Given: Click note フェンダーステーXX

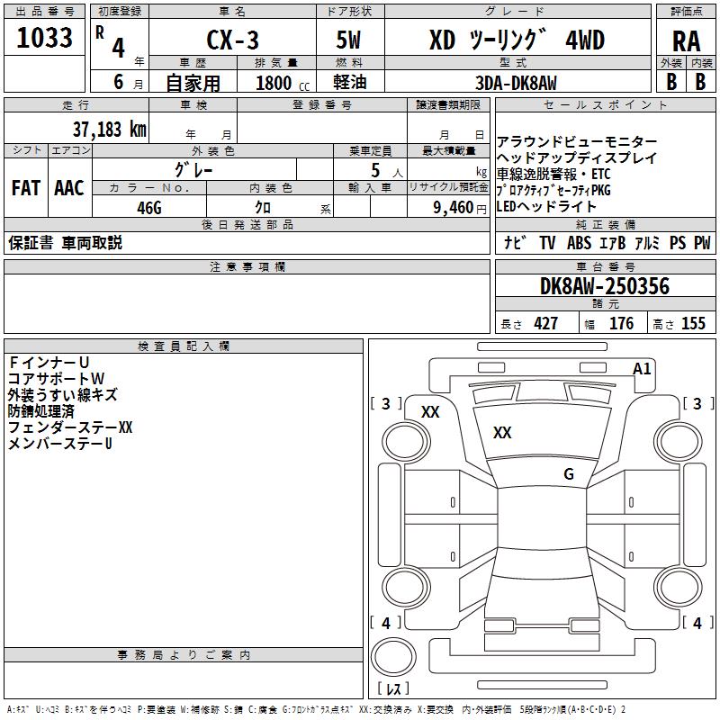Looking at the screenshot, I should pyautogui.click(x=70, y=427).
